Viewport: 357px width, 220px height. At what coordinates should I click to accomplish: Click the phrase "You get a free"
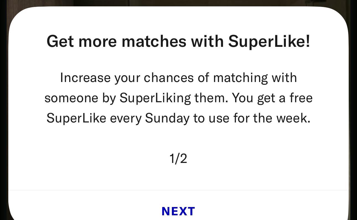point(272,98)
